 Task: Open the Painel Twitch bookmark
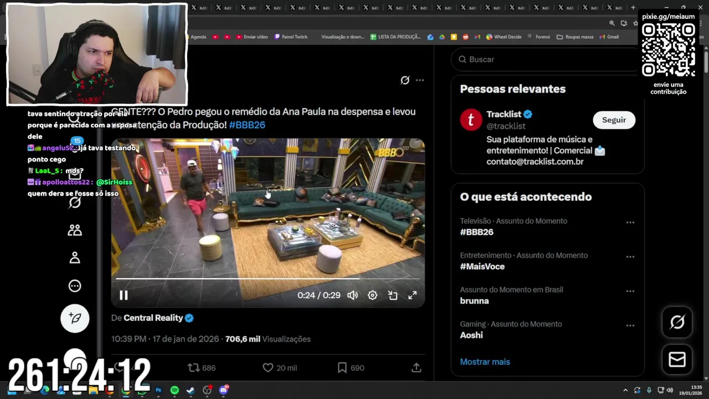(291, 37)
